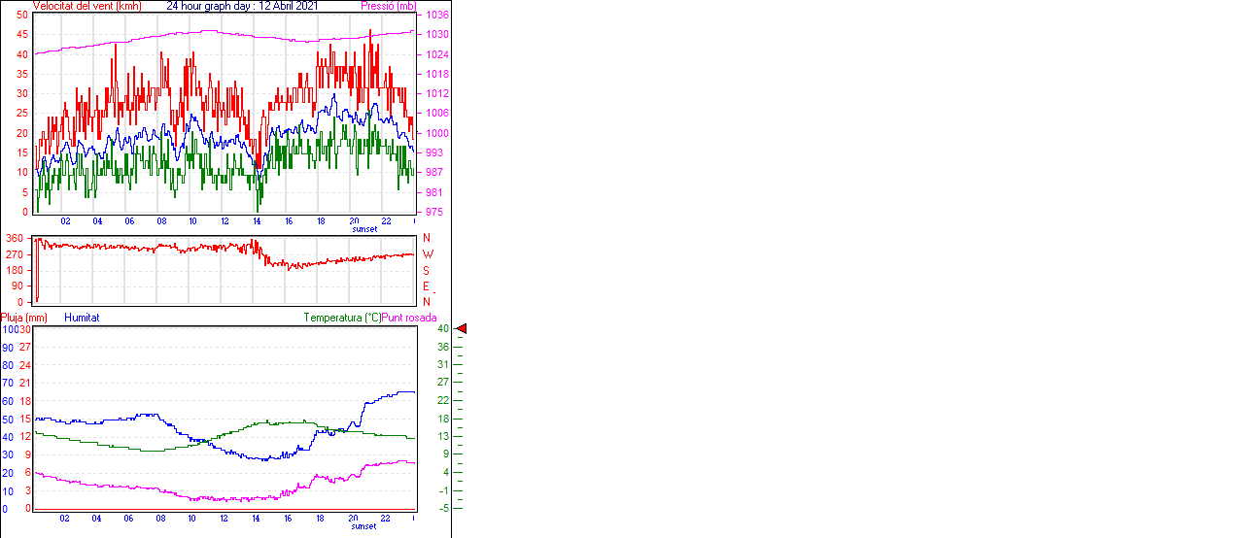This screenshot has height=538, width=1244.
Task: Click the 'sunset' label under bottom graph
Action: 363,526
